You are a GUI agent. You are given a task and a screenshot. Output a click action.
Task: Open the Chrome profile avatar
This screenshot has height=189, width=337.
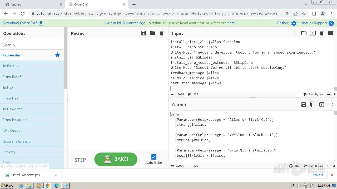(x=323, y=14)
